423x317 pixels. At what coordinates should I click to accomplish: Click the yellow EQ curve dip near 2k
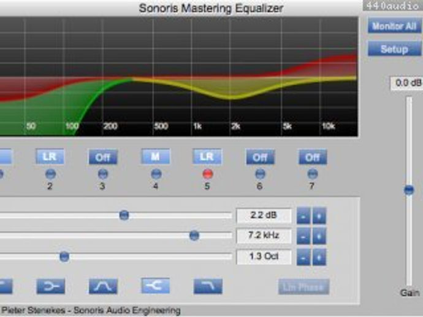click(232, 97)
